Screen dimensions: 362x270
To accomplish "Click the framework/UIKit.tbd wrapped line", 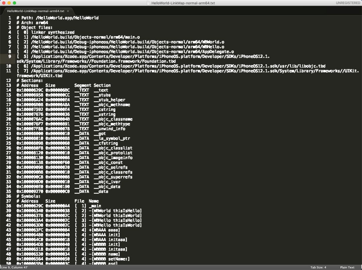I will tap(40, 76).
